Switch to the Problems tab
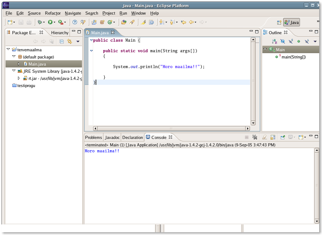Image resolution: width=322 pixels, height=235 pixels. 93,137
